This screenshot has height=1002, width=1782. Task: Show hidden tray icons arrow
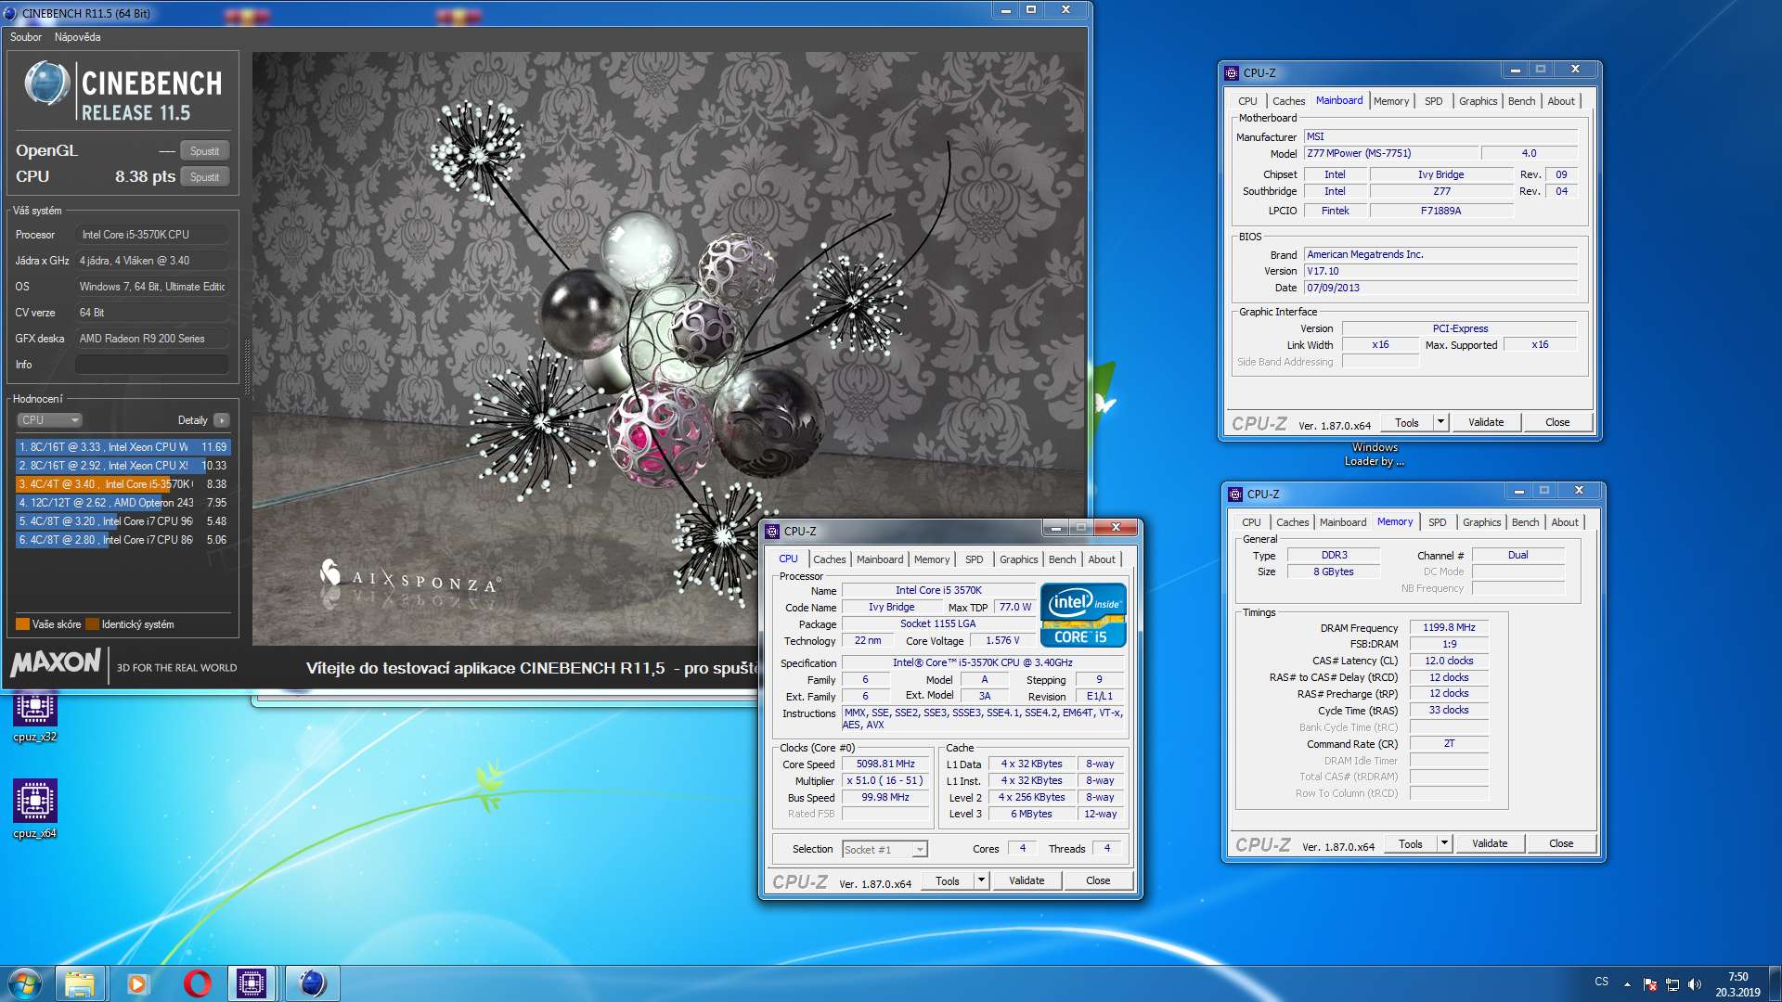pyautogui.click(x=1627, y=983)
